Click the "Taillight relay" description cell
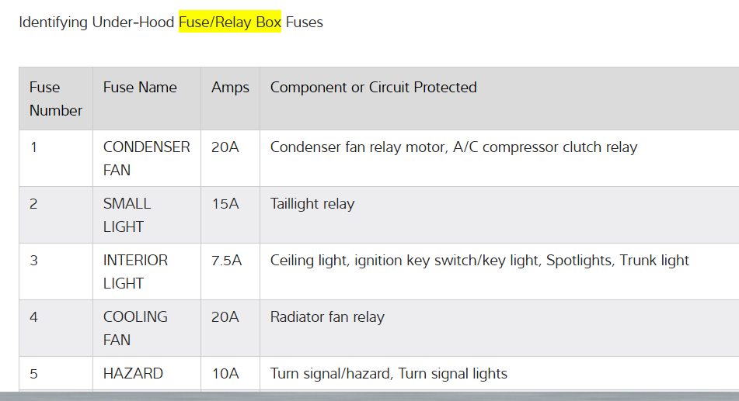 click(312, 204)
